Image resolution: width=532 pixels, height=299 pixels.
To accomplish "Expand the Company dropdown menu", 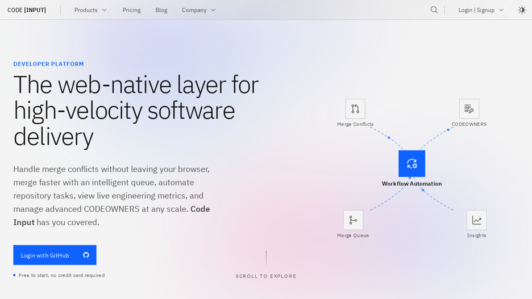I will pos(198,10).
